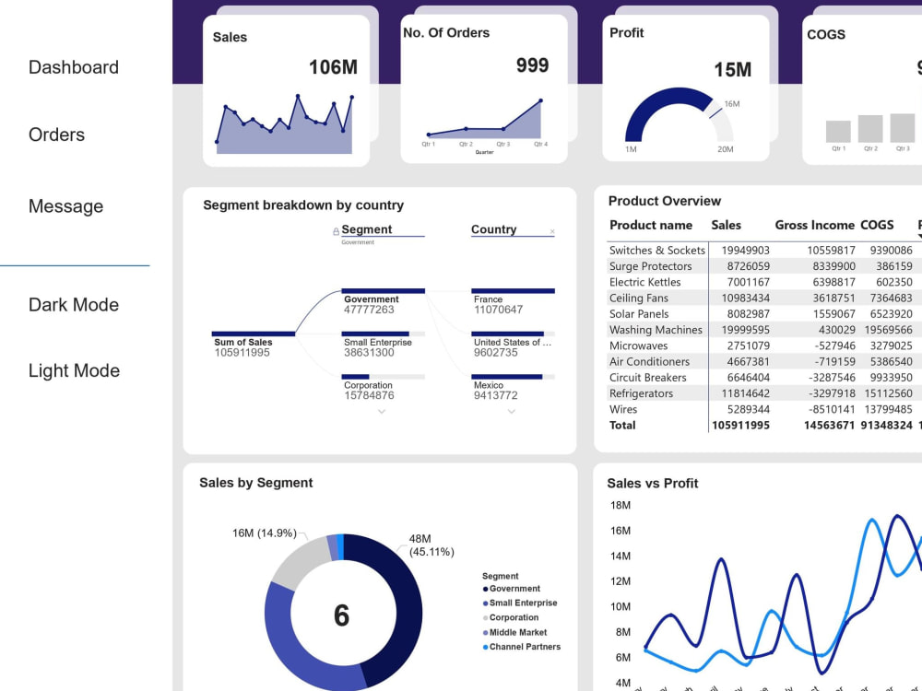The width and height of the screenshot is (922, 691).
Task: Click the donut center value 6
Action: (x=342, y=615)
